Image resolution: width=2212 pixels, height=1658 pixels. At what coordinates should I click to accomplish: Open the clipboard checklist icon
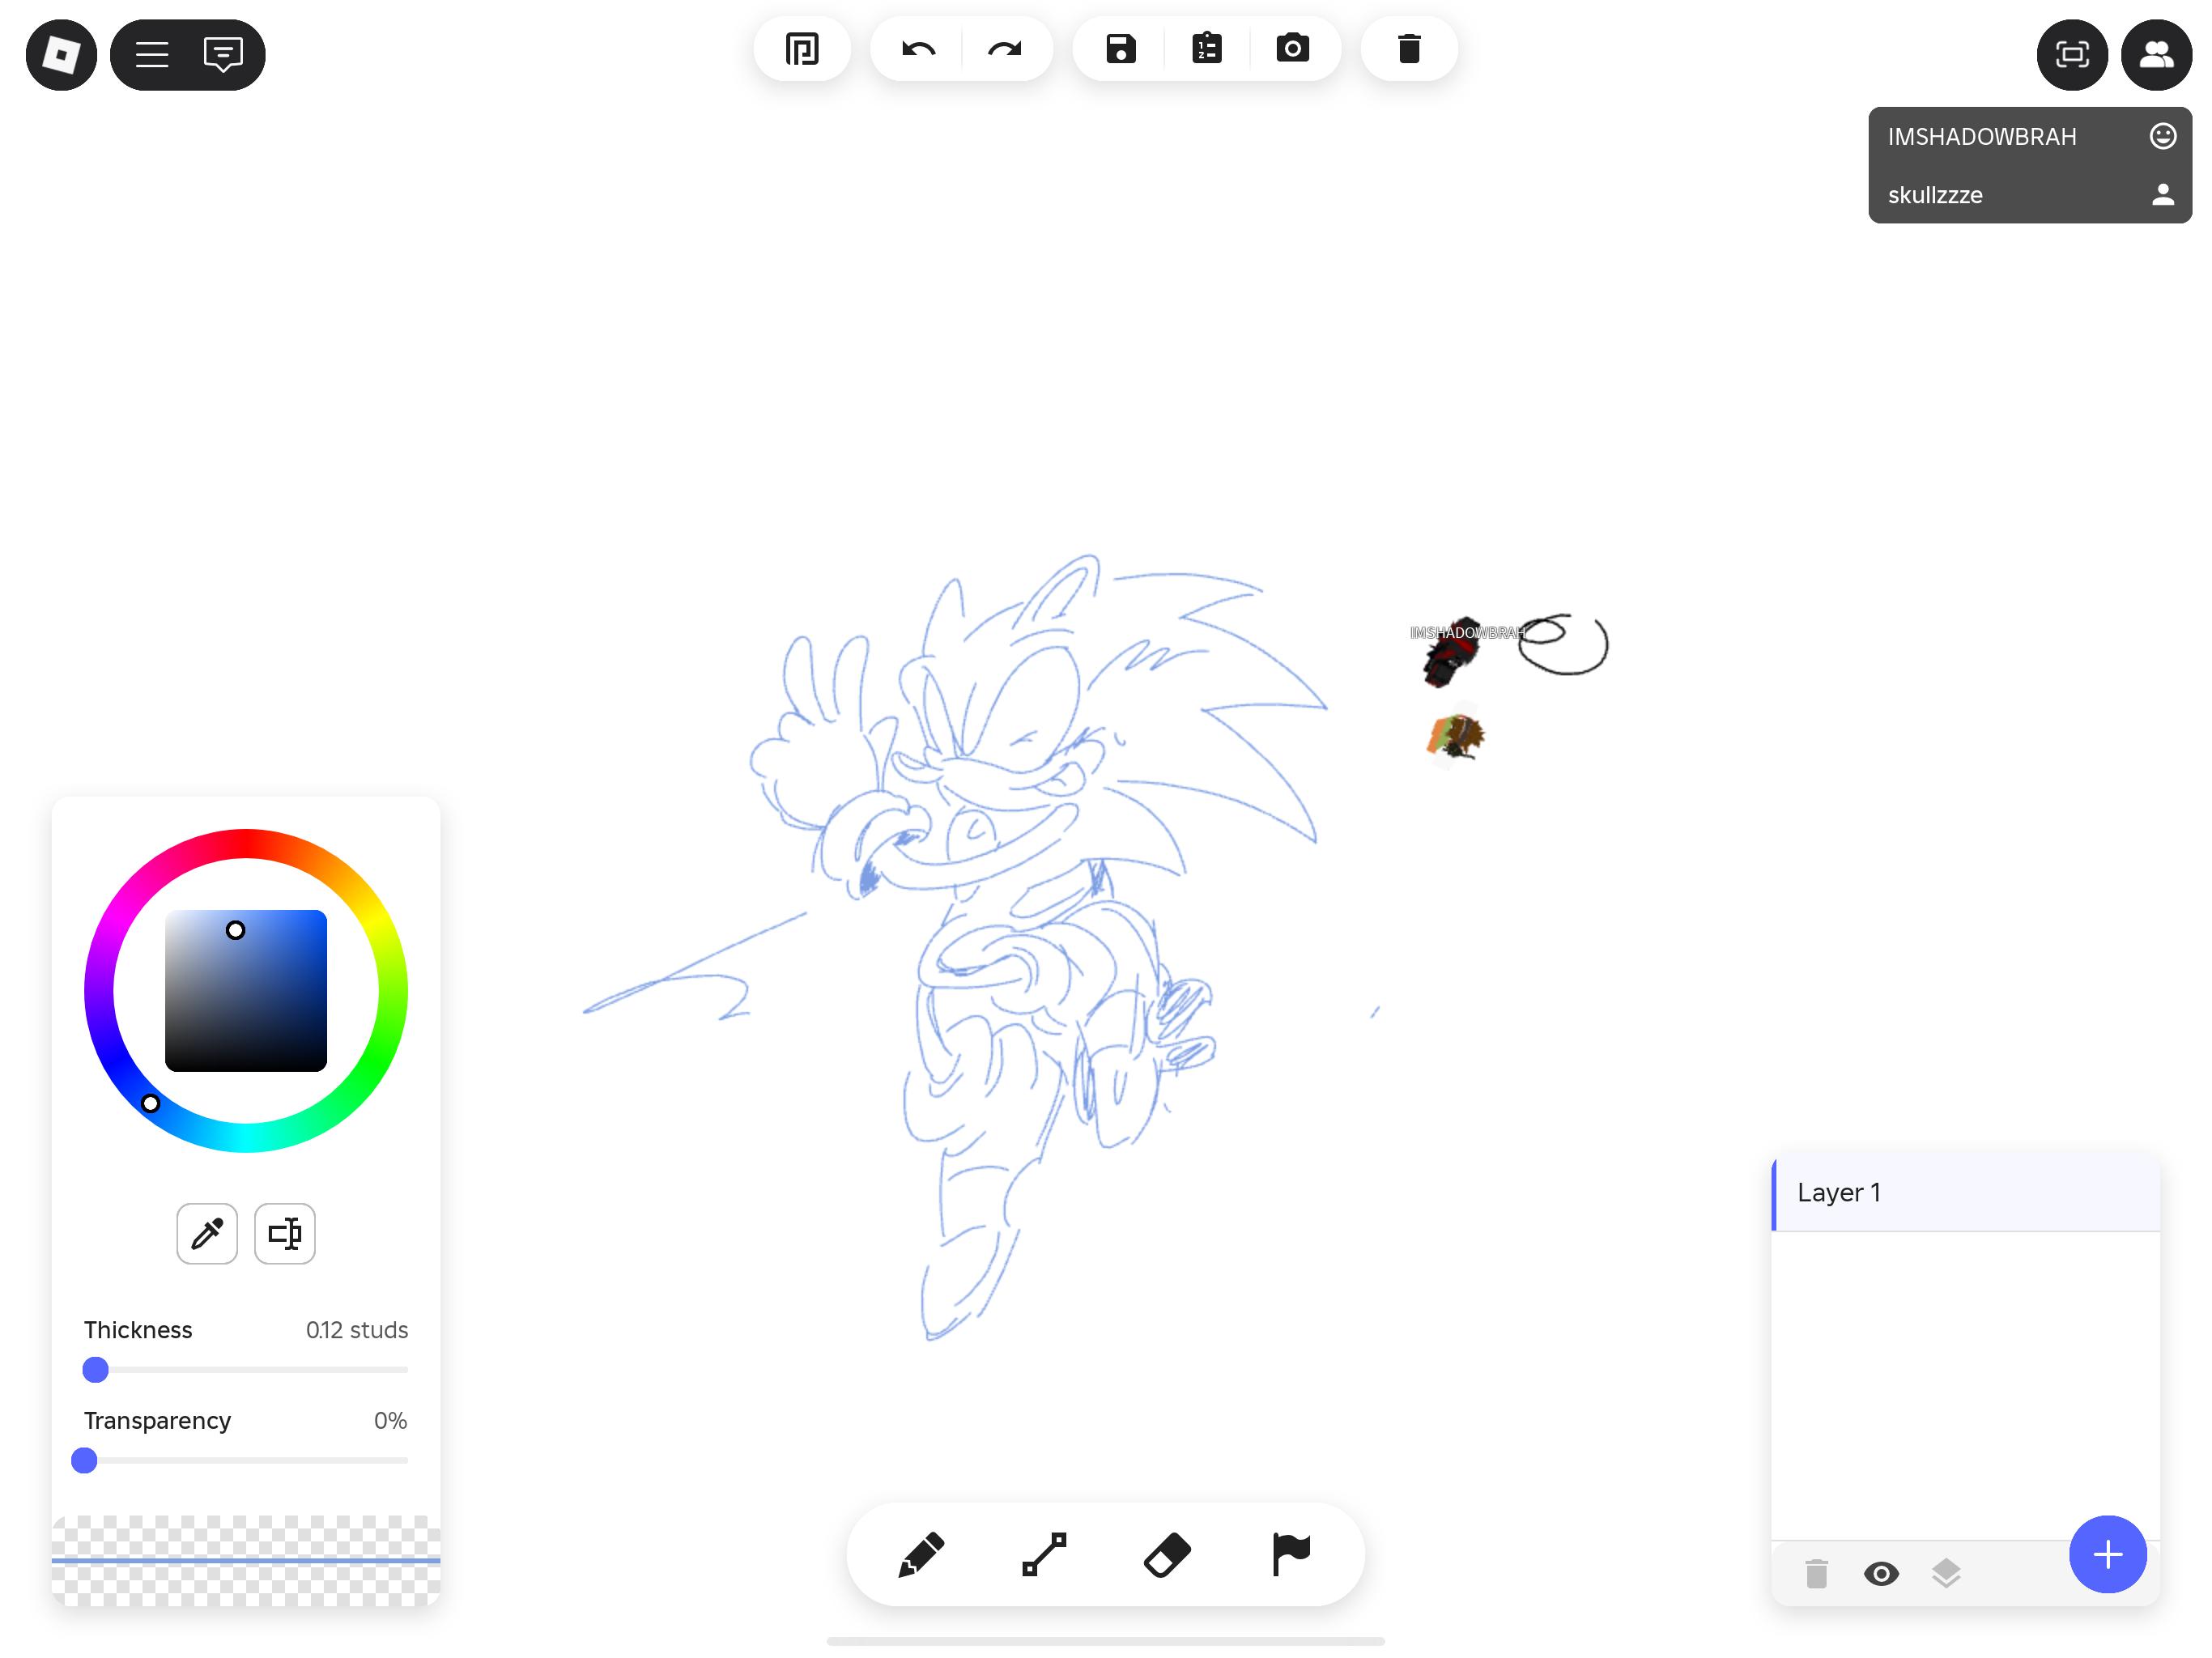point(1207,49)
